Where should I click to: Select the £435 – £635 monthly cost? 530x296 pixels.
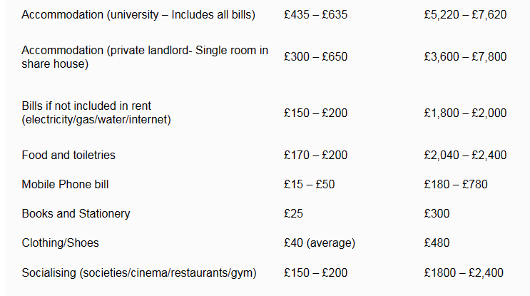(315, 14)
